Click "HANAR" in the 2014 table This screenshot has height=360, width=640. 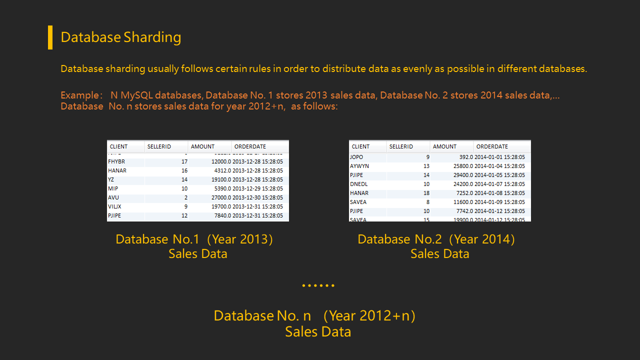pos(359,193)
